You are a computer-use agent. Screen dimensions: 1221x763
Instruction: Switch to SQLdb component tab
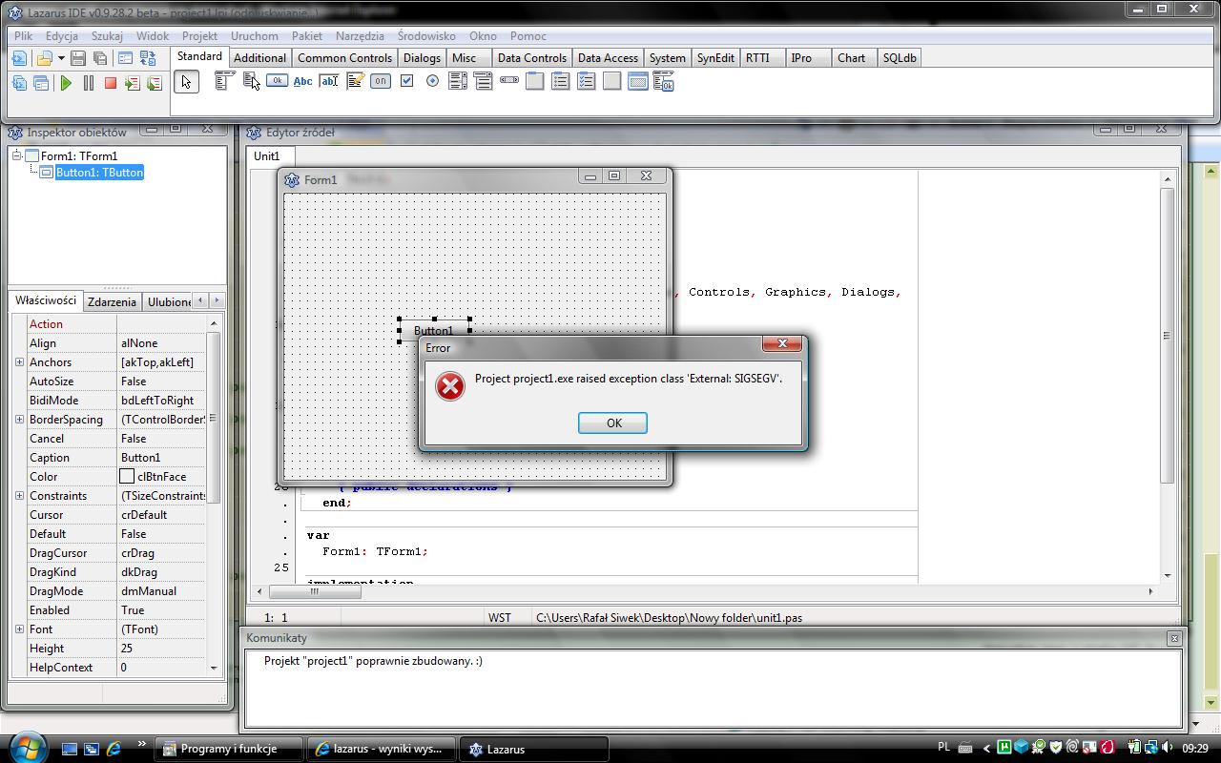[900, 58]
